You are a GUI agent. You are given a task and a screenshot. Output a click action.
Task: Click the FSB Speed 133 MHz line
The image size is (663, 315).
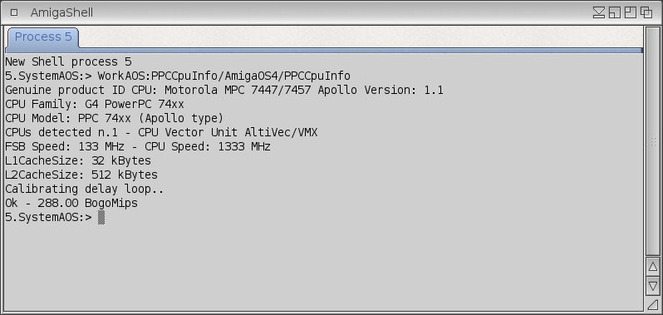click(138, 147)
